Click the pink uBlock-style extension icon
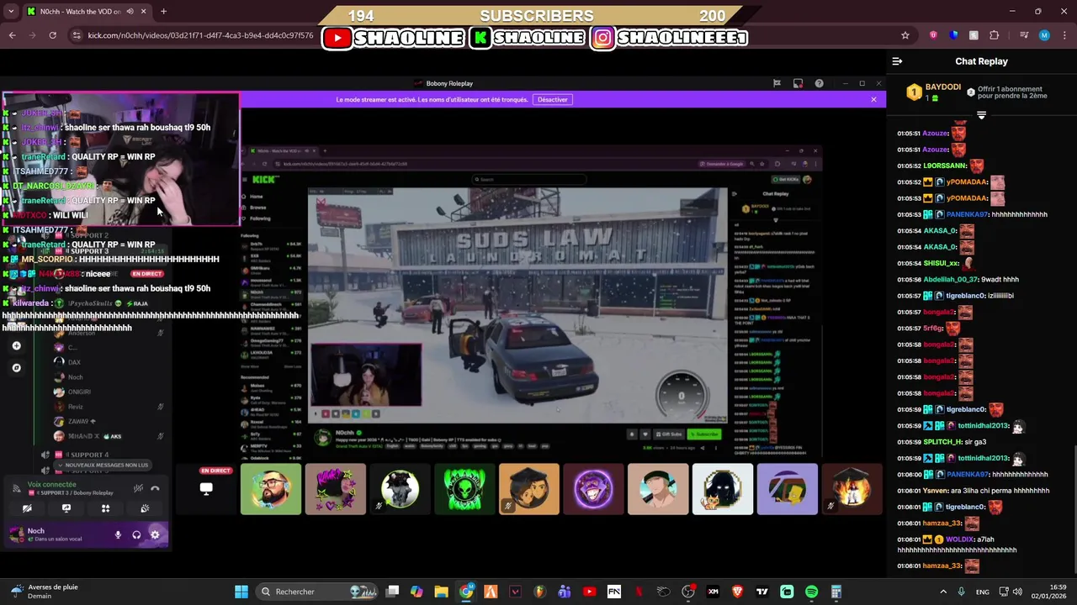 click(x=933, y=35)
